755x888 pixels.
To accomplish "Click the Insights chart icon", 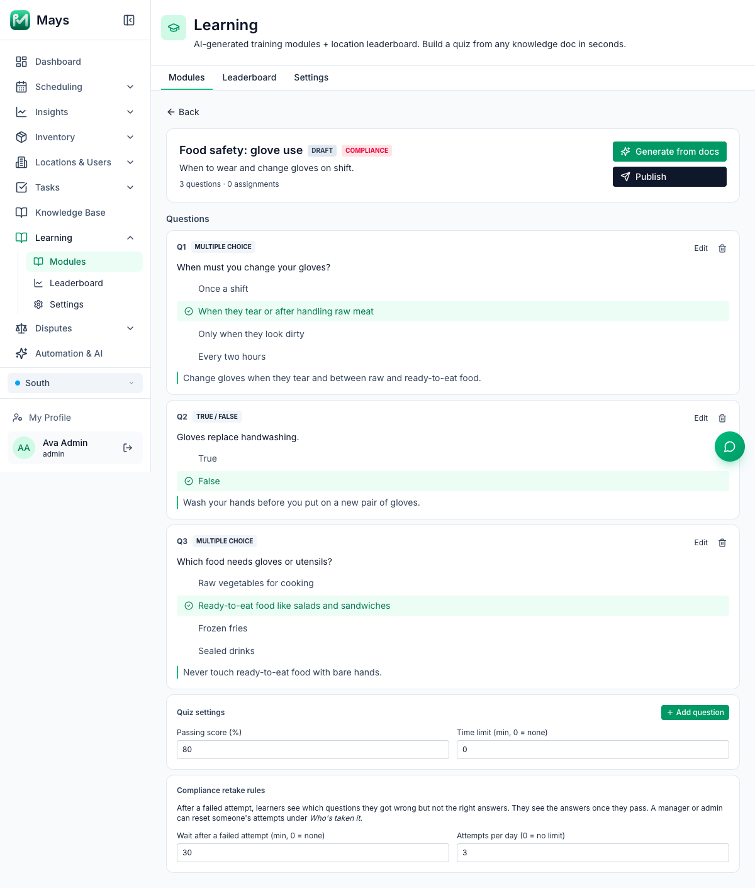I will [x=21, y=112].
